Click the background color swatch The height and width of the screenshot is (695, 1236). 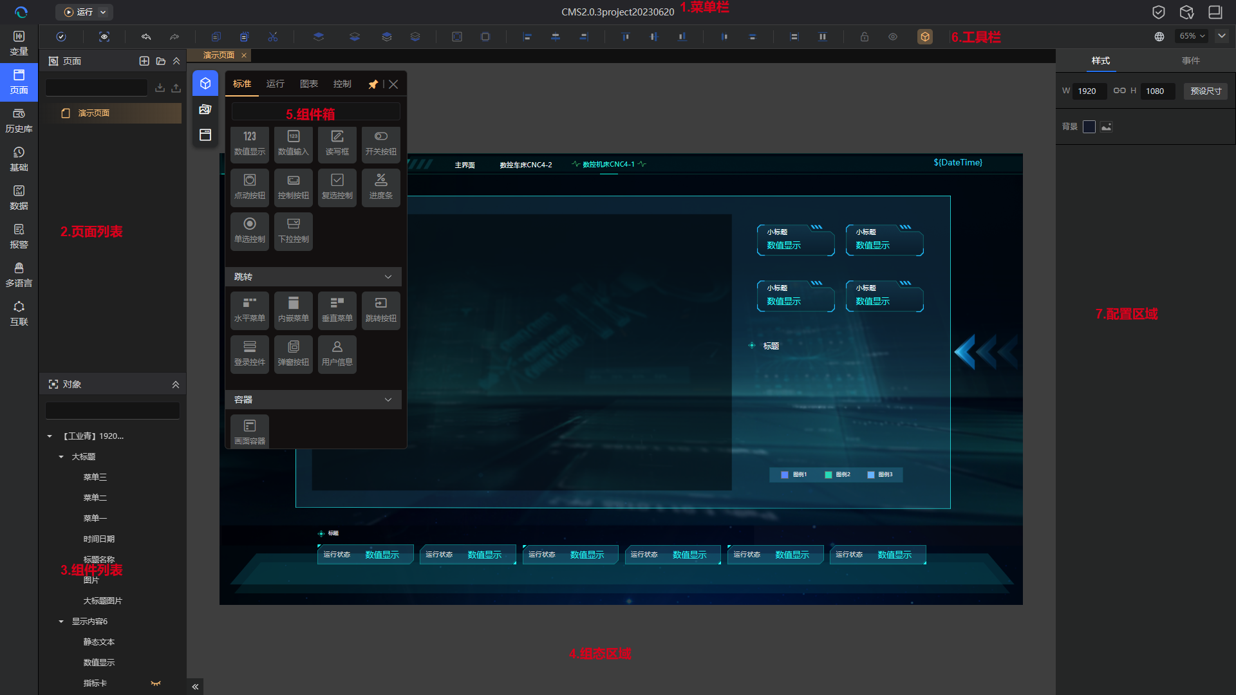point(1089,127)
